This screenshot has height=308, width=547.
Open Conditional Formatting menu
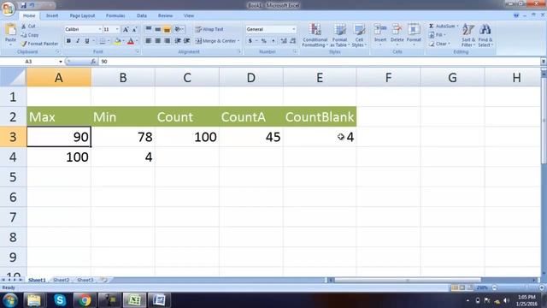(315, 35)
